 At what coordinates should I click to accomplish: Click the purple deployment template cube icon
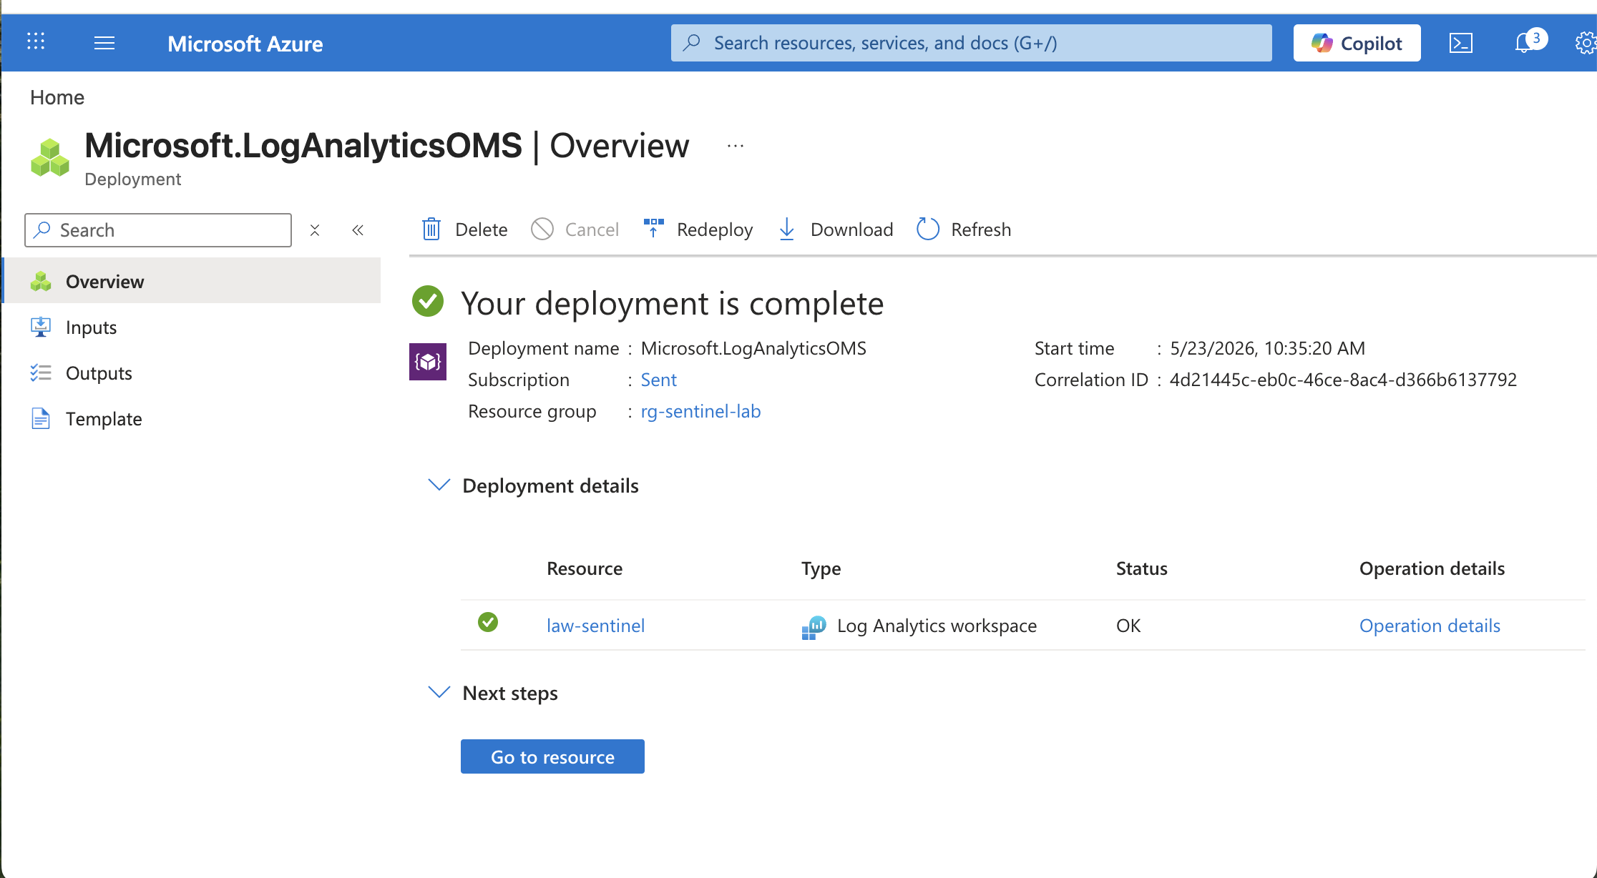pos(428,362)
